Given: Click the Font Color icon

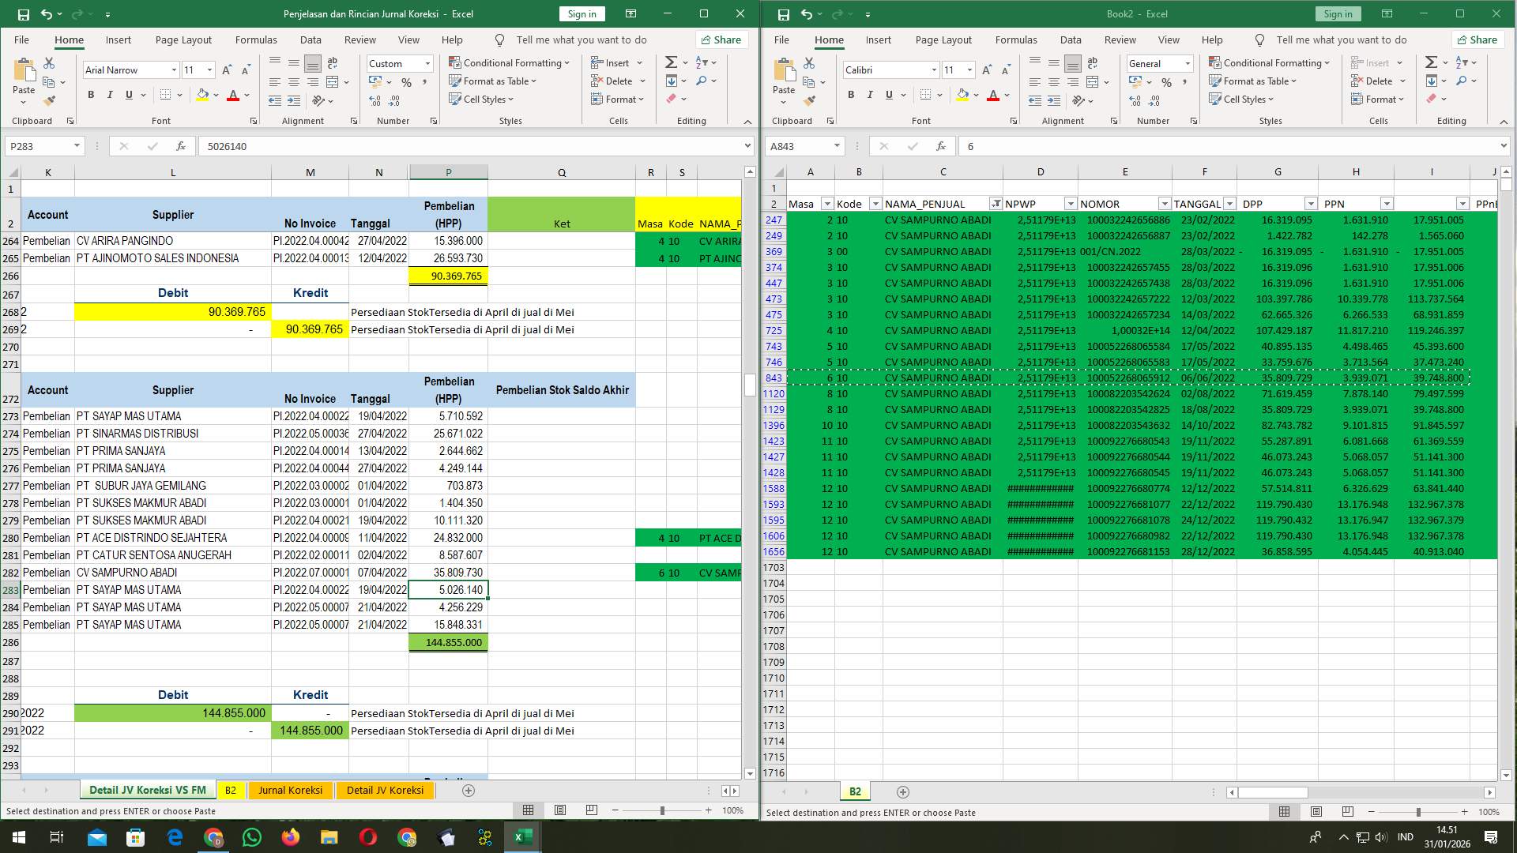Looking at the screenshot, I should click(x=233, y=95).
